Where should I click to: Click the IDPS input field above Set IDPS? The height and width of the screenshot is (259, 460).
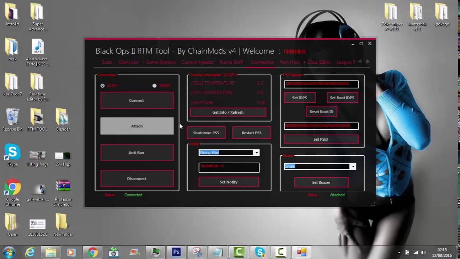321,84
